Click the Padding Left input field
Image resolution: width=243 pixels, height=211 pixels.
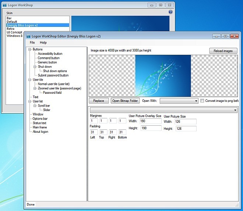(x=94, y=132)
